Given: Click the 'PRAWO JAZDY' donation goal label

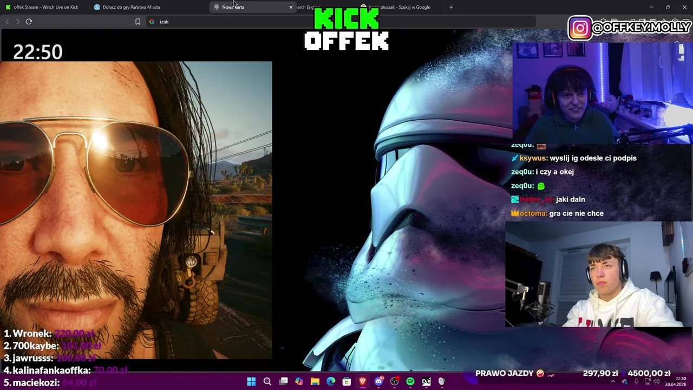Looking at the screenshot, I should 505,373.
